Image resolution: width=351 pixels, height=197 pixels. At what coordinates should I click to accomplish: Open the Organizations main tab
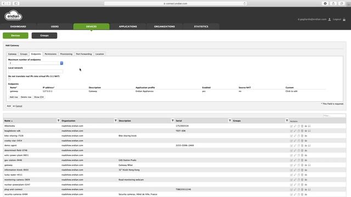coord(165,27)
